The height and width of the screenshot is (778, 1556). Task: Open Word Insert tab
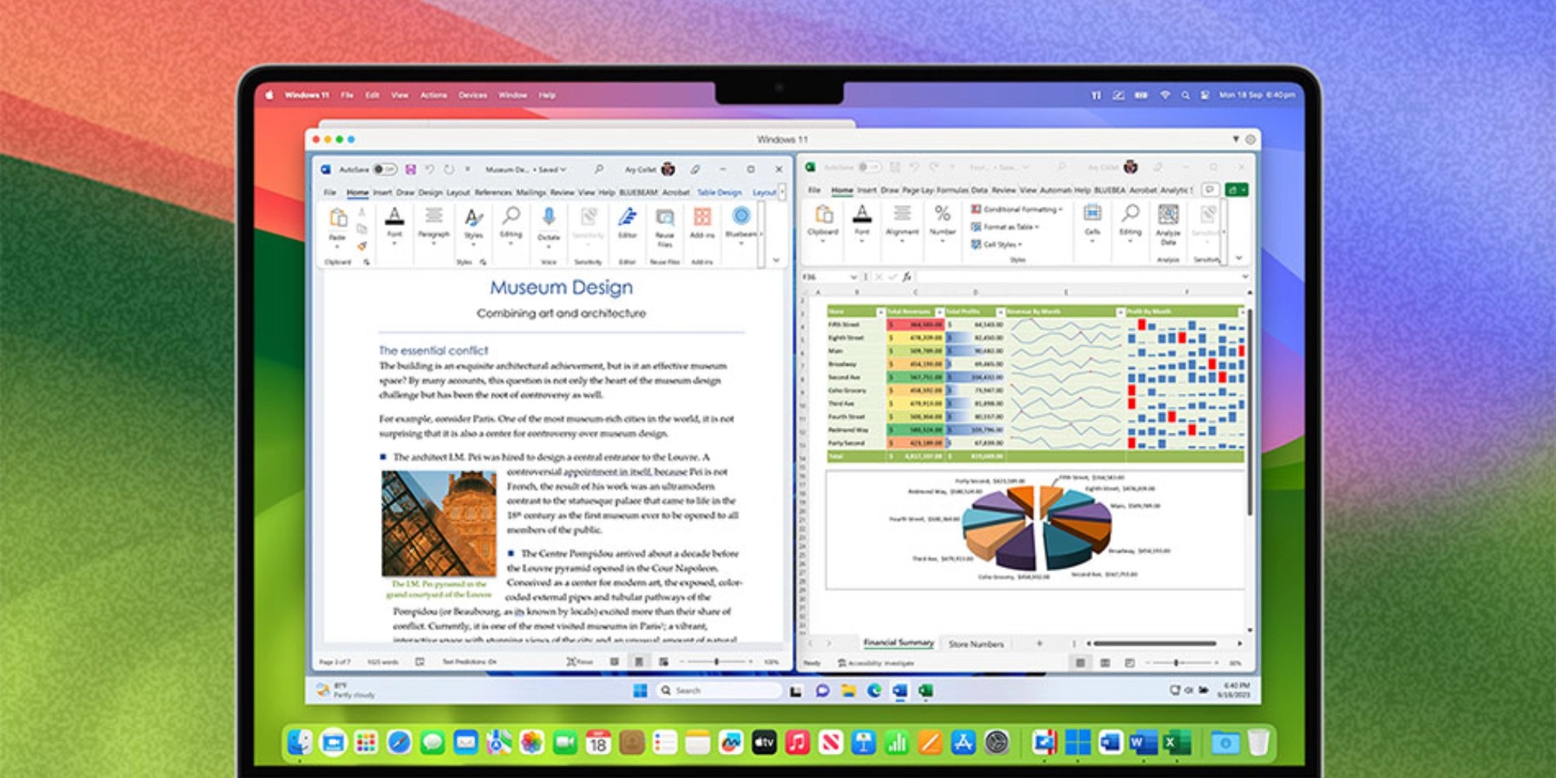(x=382, y=192)
